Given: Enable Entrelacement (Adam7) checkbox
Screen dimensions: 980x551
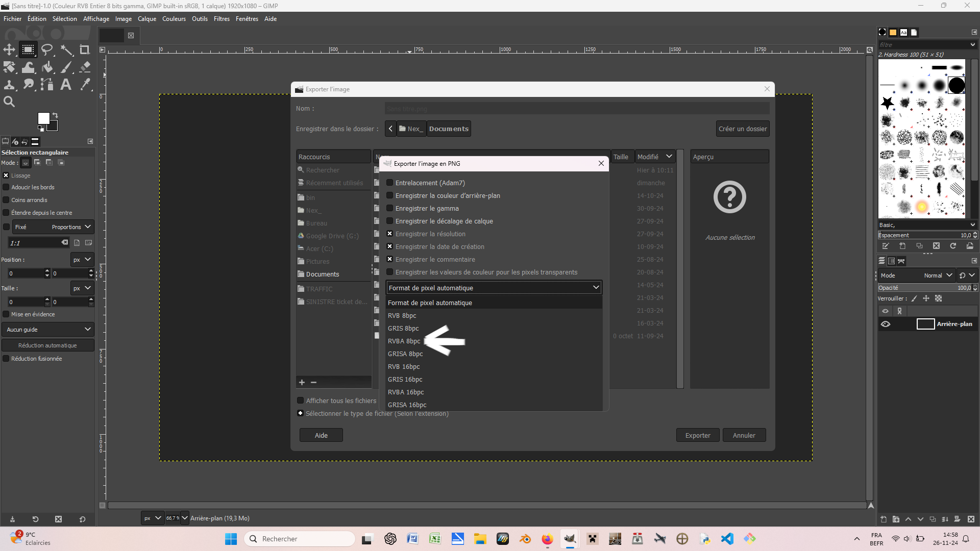Looking at the screenshot, I should point(390,183).
